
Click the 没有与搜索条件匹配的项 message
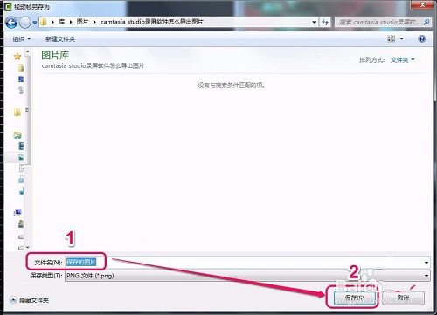[231, 86]
